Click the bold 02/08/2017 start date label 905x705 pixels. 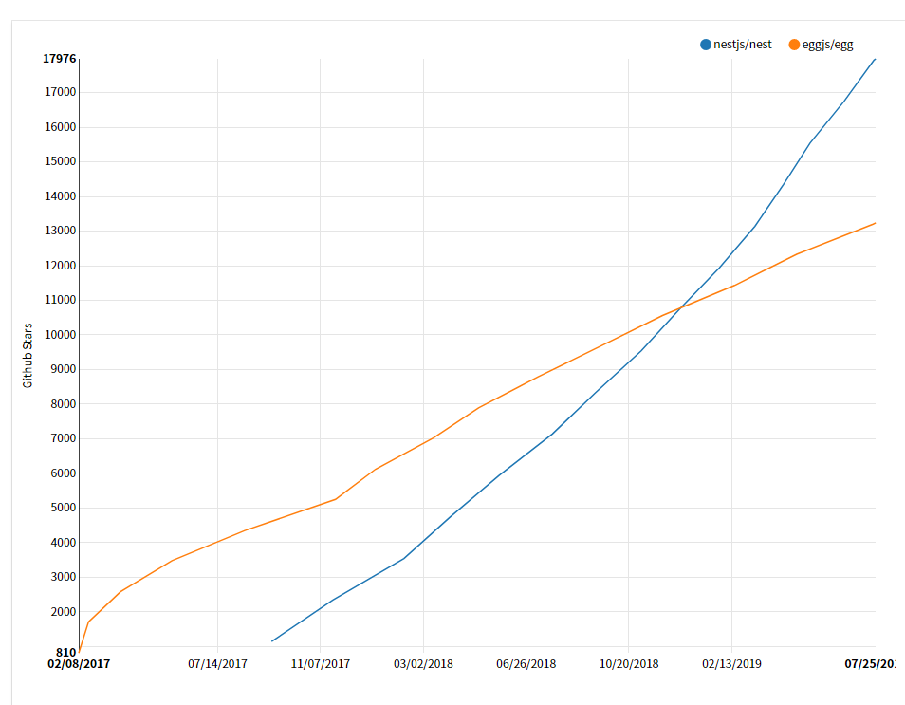[x=79, y=664]
